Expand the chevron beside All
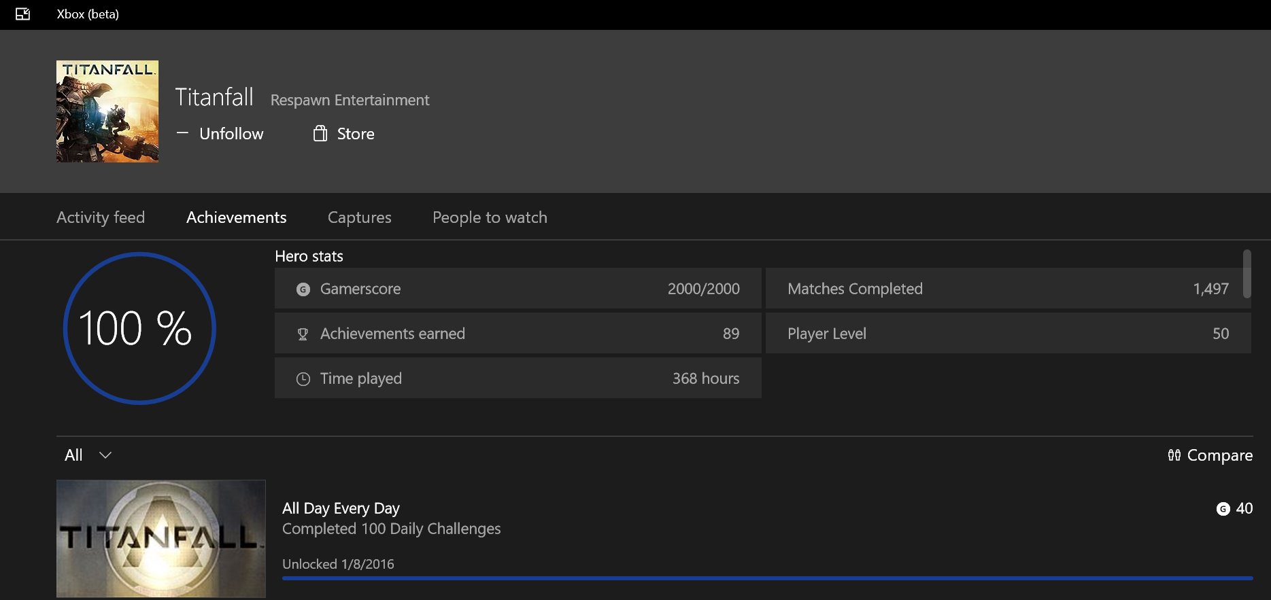Screen dimensions: 1271x600 [x=105, y=455]
